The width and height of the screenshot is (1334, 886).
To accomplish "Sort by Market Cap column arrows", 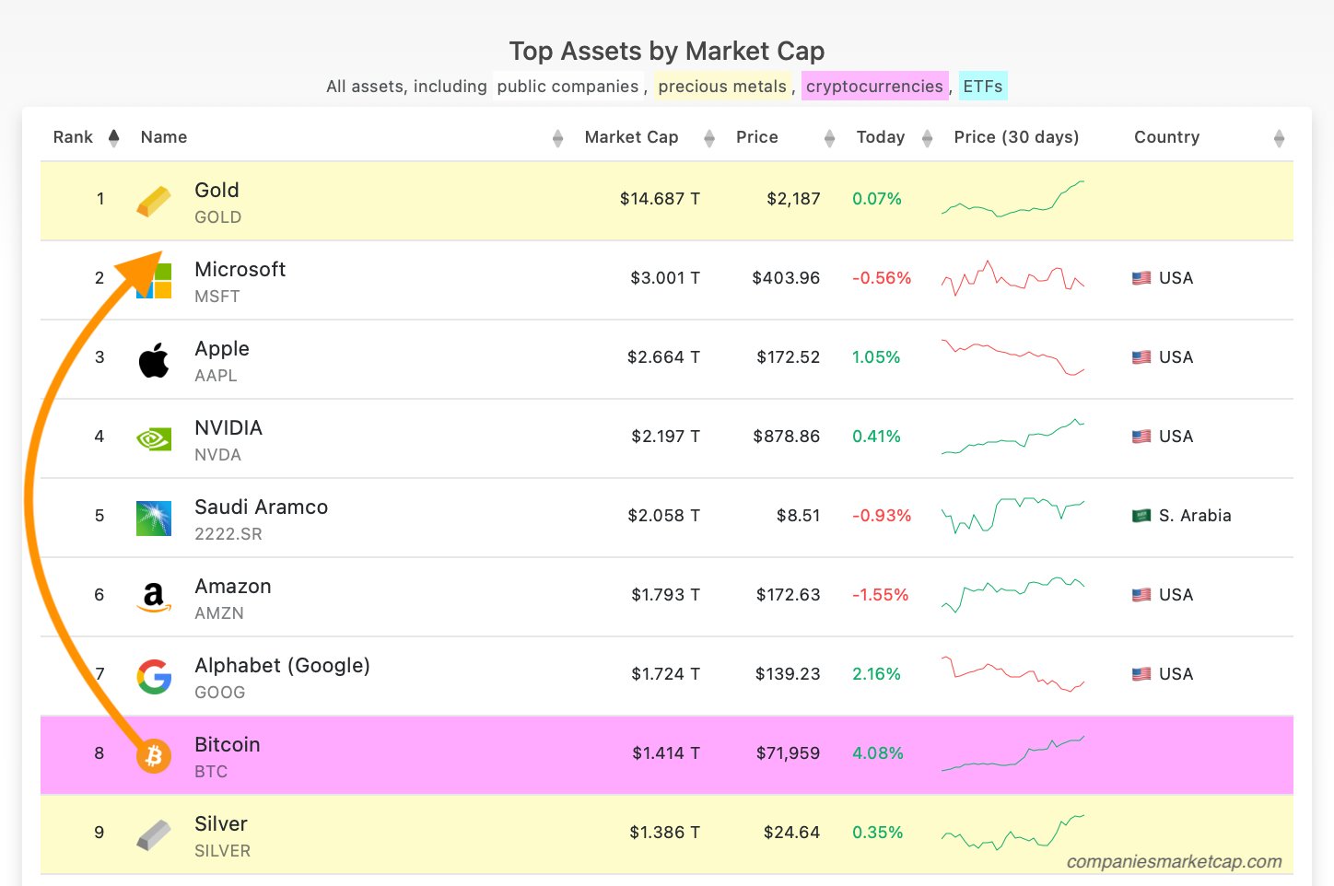I will click(x=708, y=138).
